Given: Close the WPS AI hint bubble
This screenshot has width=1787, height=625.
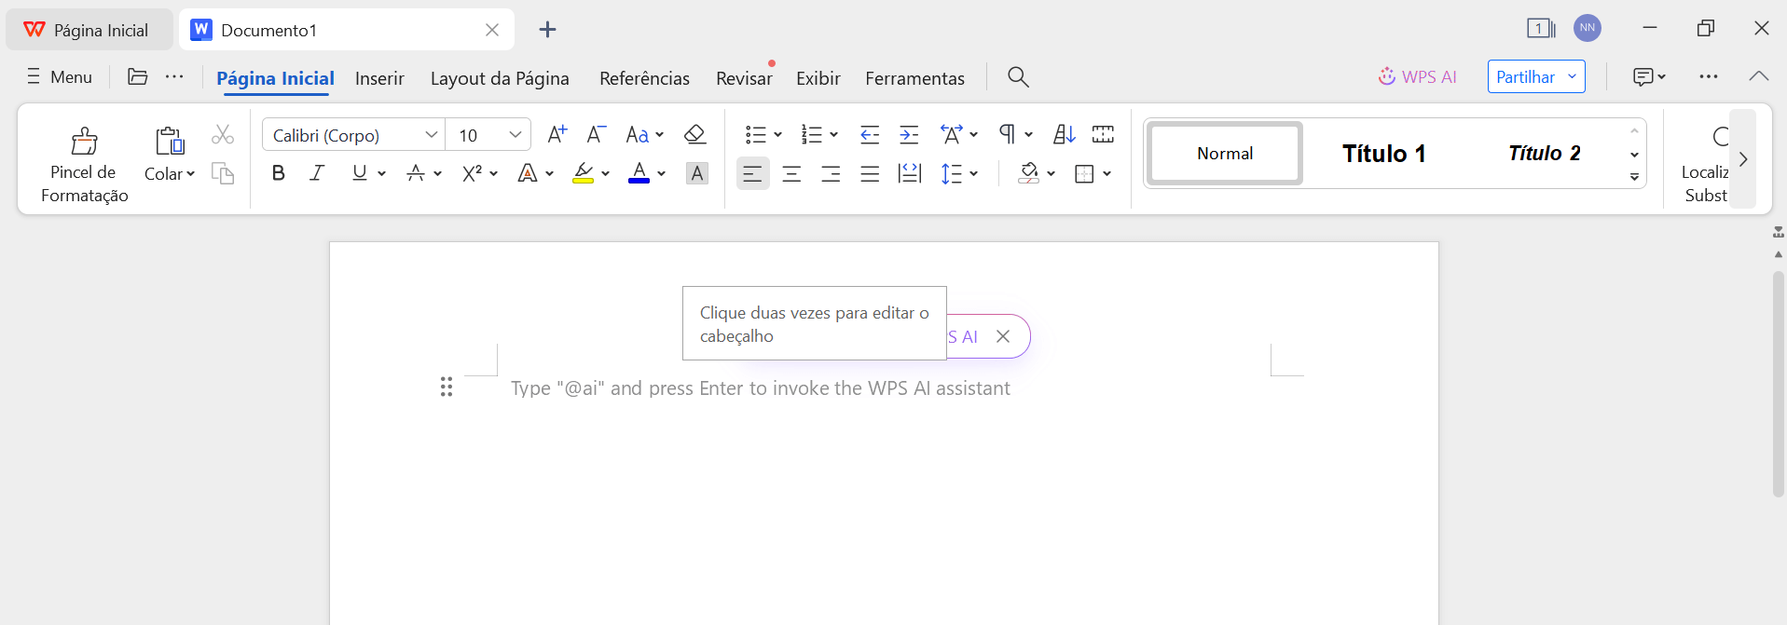Looking at the screenshot, I should pos(1003,336).
